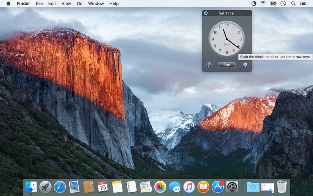Viewport: 313px width, 196px height.
Task: Open the Wi-Fi status menu
Action: (263, 4)
